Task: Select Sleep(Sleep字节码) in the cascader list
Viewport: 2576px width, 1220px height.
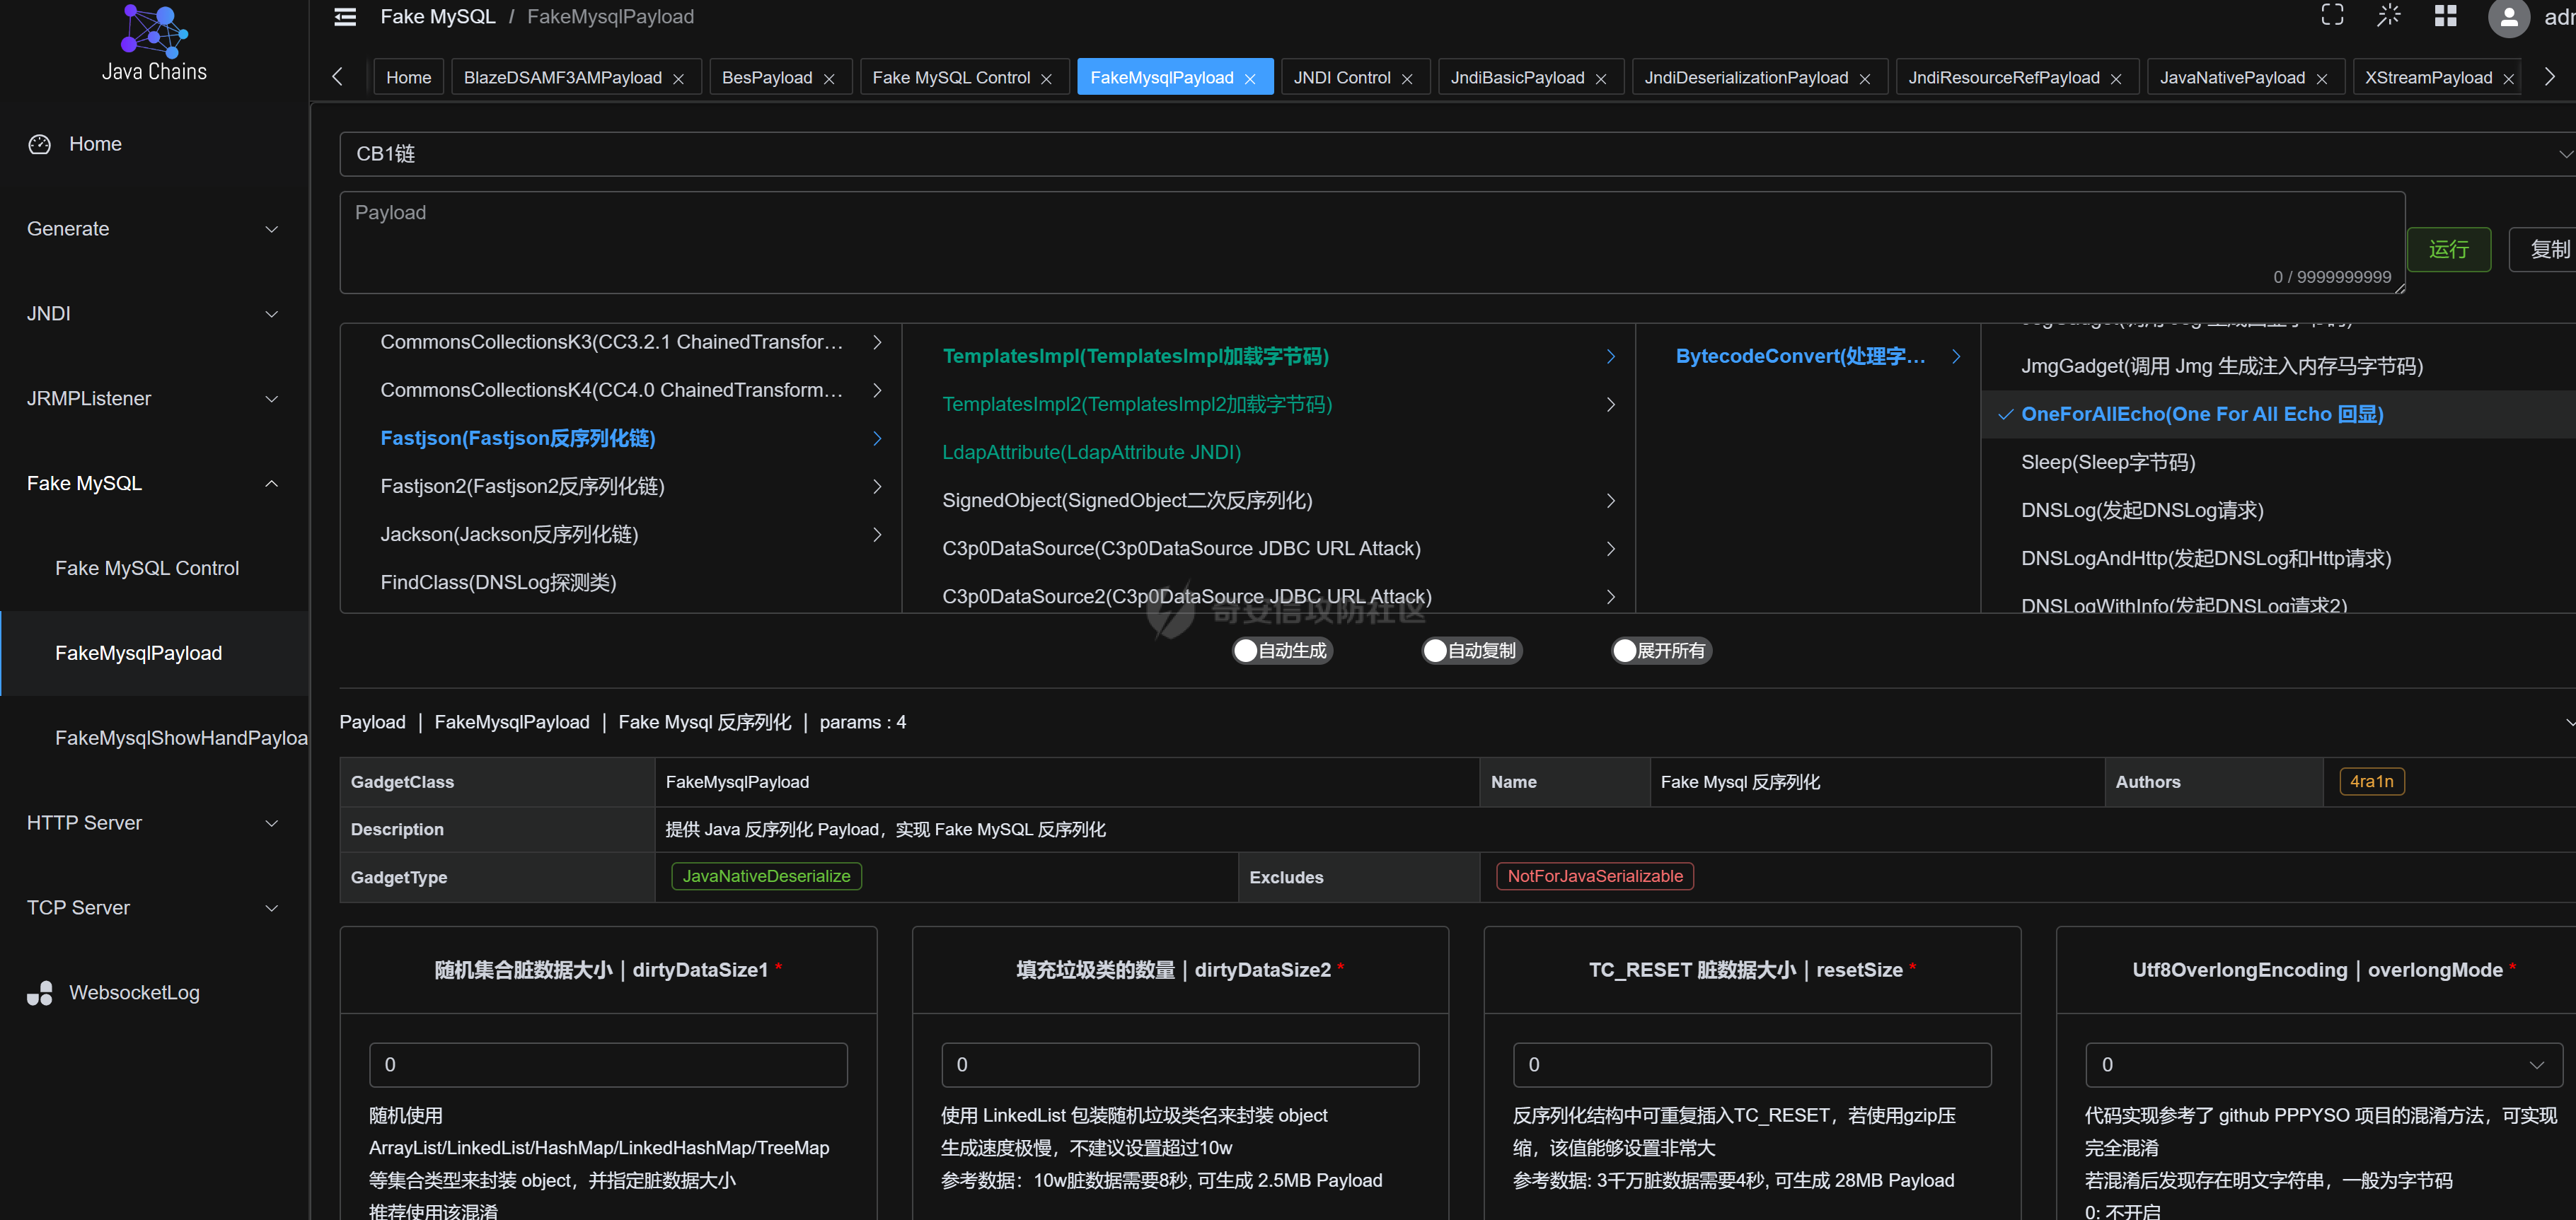Action: pos(2108,462)
